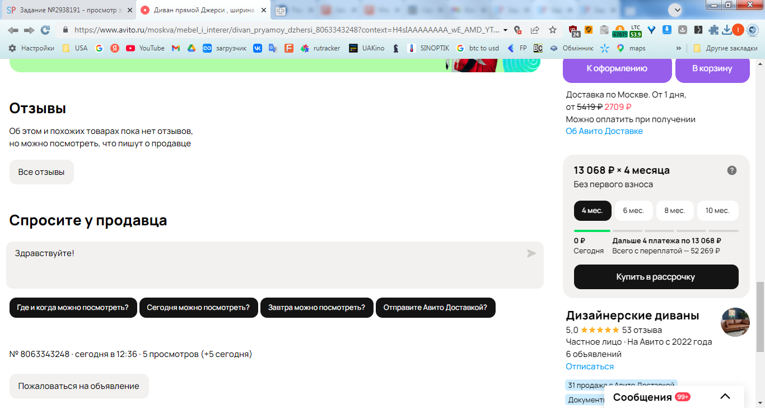This screenshot has height=408, width=765.
Task: Choose the Отправите Авито Доставкой? prompt
Action: pyautogui.click(x=436, y=308)
